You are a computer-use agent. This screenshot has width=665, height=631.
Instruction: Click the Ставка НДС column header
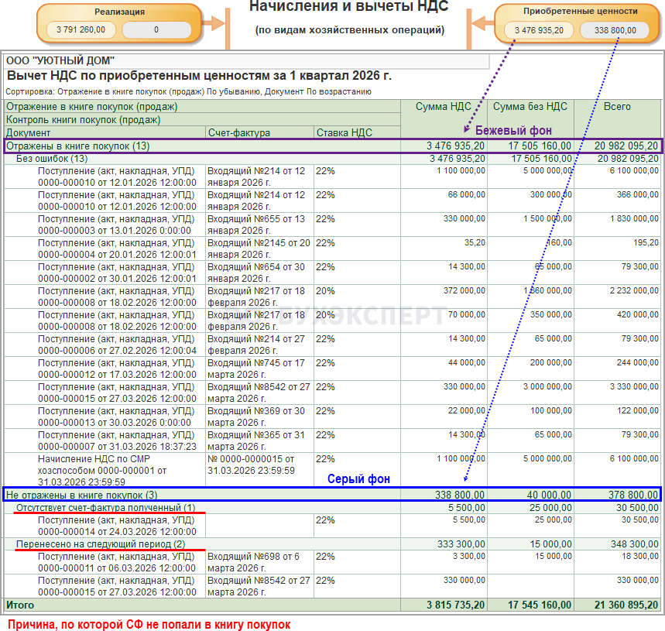tap(344, 132)
